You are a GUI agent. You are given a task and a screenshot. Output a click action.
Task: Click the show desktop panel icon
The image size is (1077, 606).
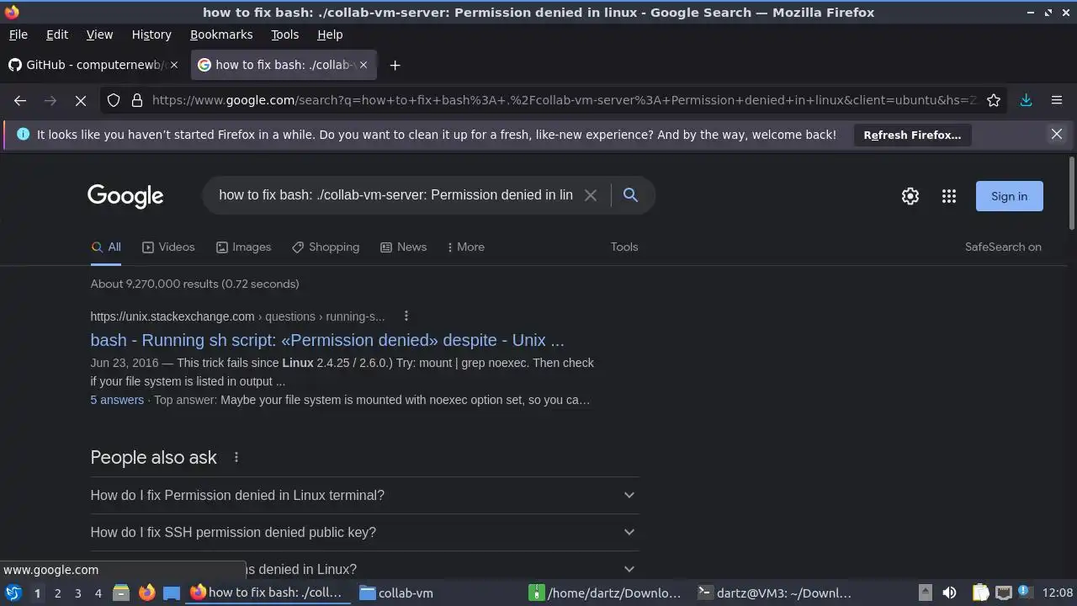(172, 593)
